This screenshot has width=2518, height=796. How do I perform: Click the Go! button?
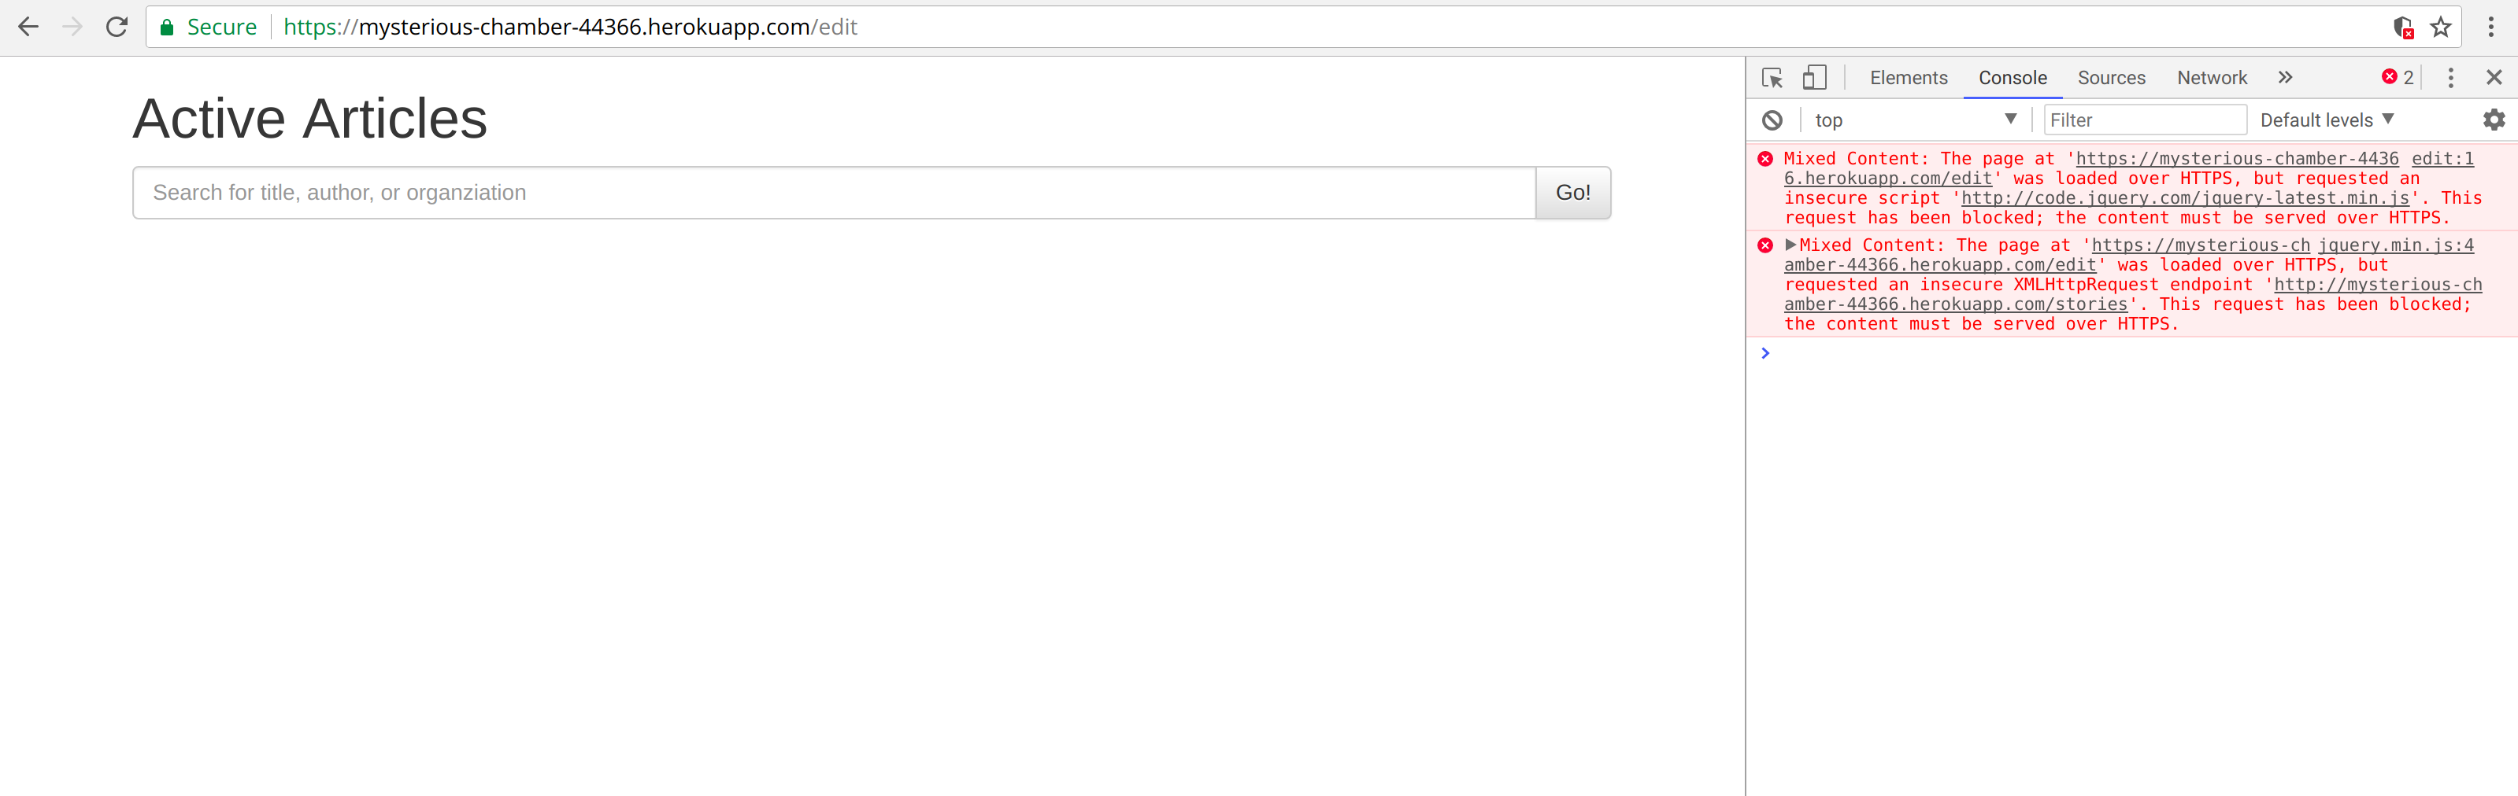[x=1572, y=193]
